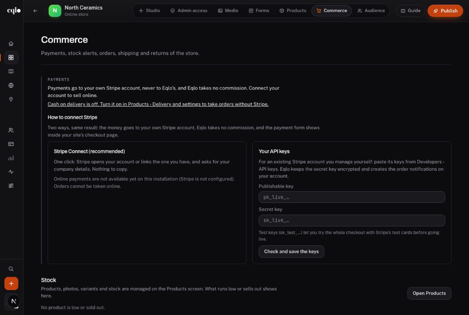The height and width of the screenshot is (315, 469).
Task: Open the home icon in sidebar
Action: click(11, 44)
